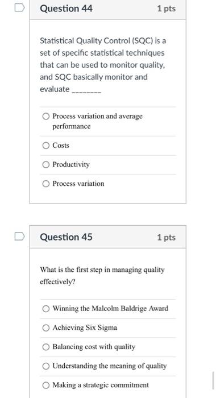
Task: Click the 'first step in managing quality' question text
Action: [102, 276]
